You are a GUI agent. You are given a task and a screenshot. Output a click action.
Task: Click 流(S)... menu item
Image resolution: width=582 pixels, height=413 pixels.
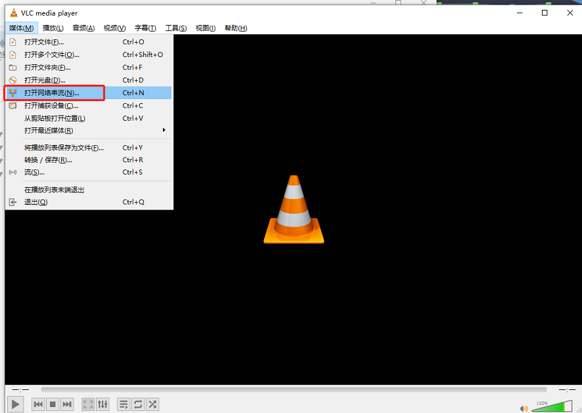(89, 172)
